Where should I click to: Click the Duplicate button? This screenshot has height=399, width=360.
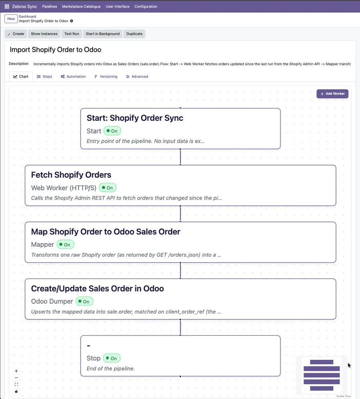pos(134,34)
